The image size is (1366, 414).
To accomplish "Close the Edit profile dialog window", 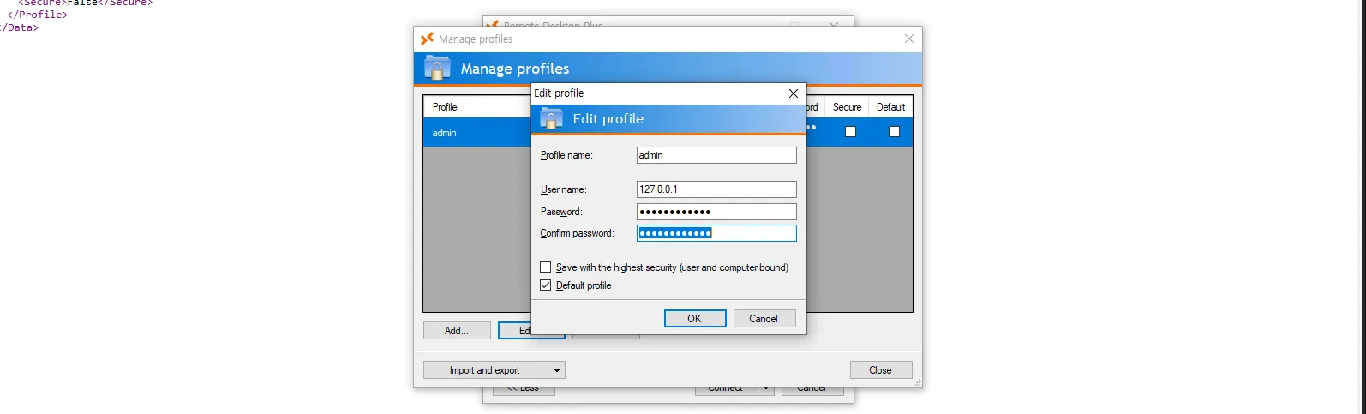I will coord(793,93).
